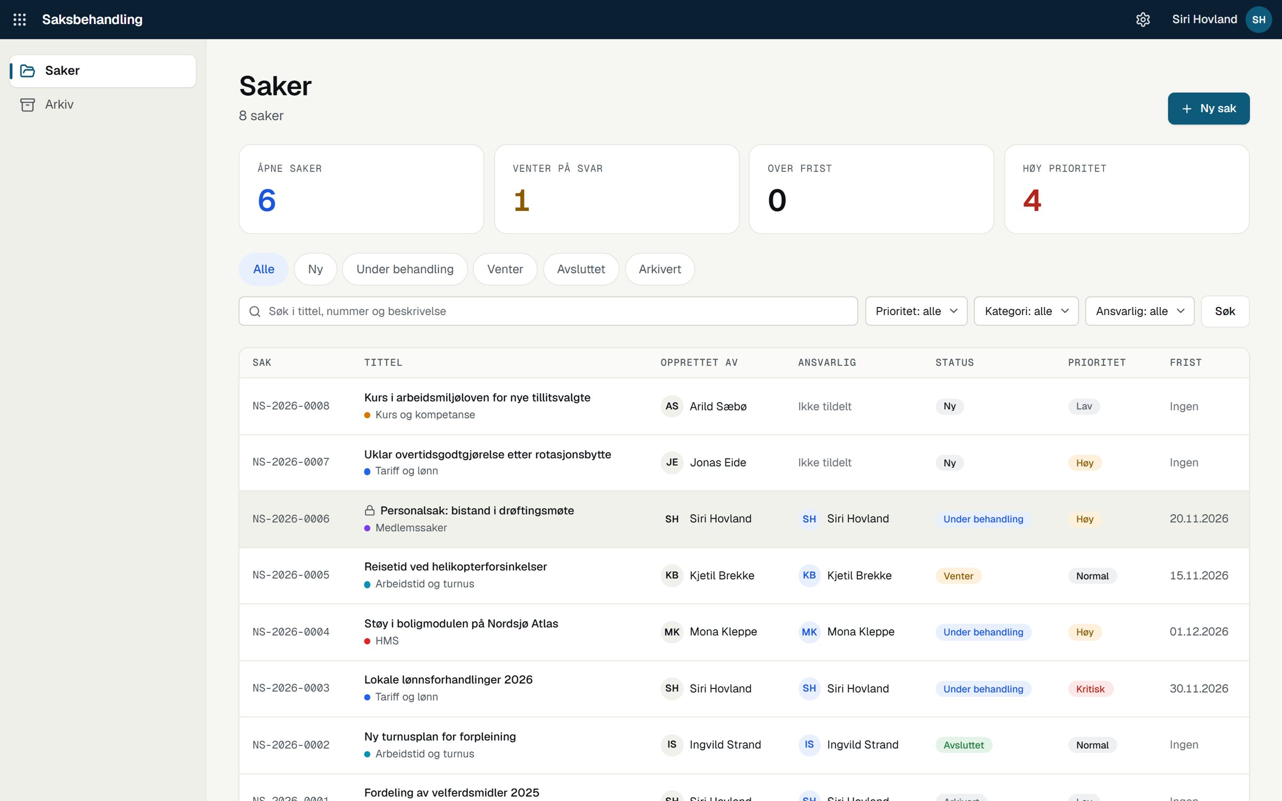The image size is (1282, 801).
Task: Open the Ansvarlig: alle dropdown
Action: click(1140, 311)
